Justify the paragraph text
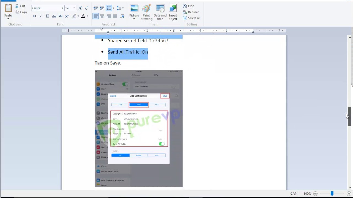353x198 pixels. (115, 16)
